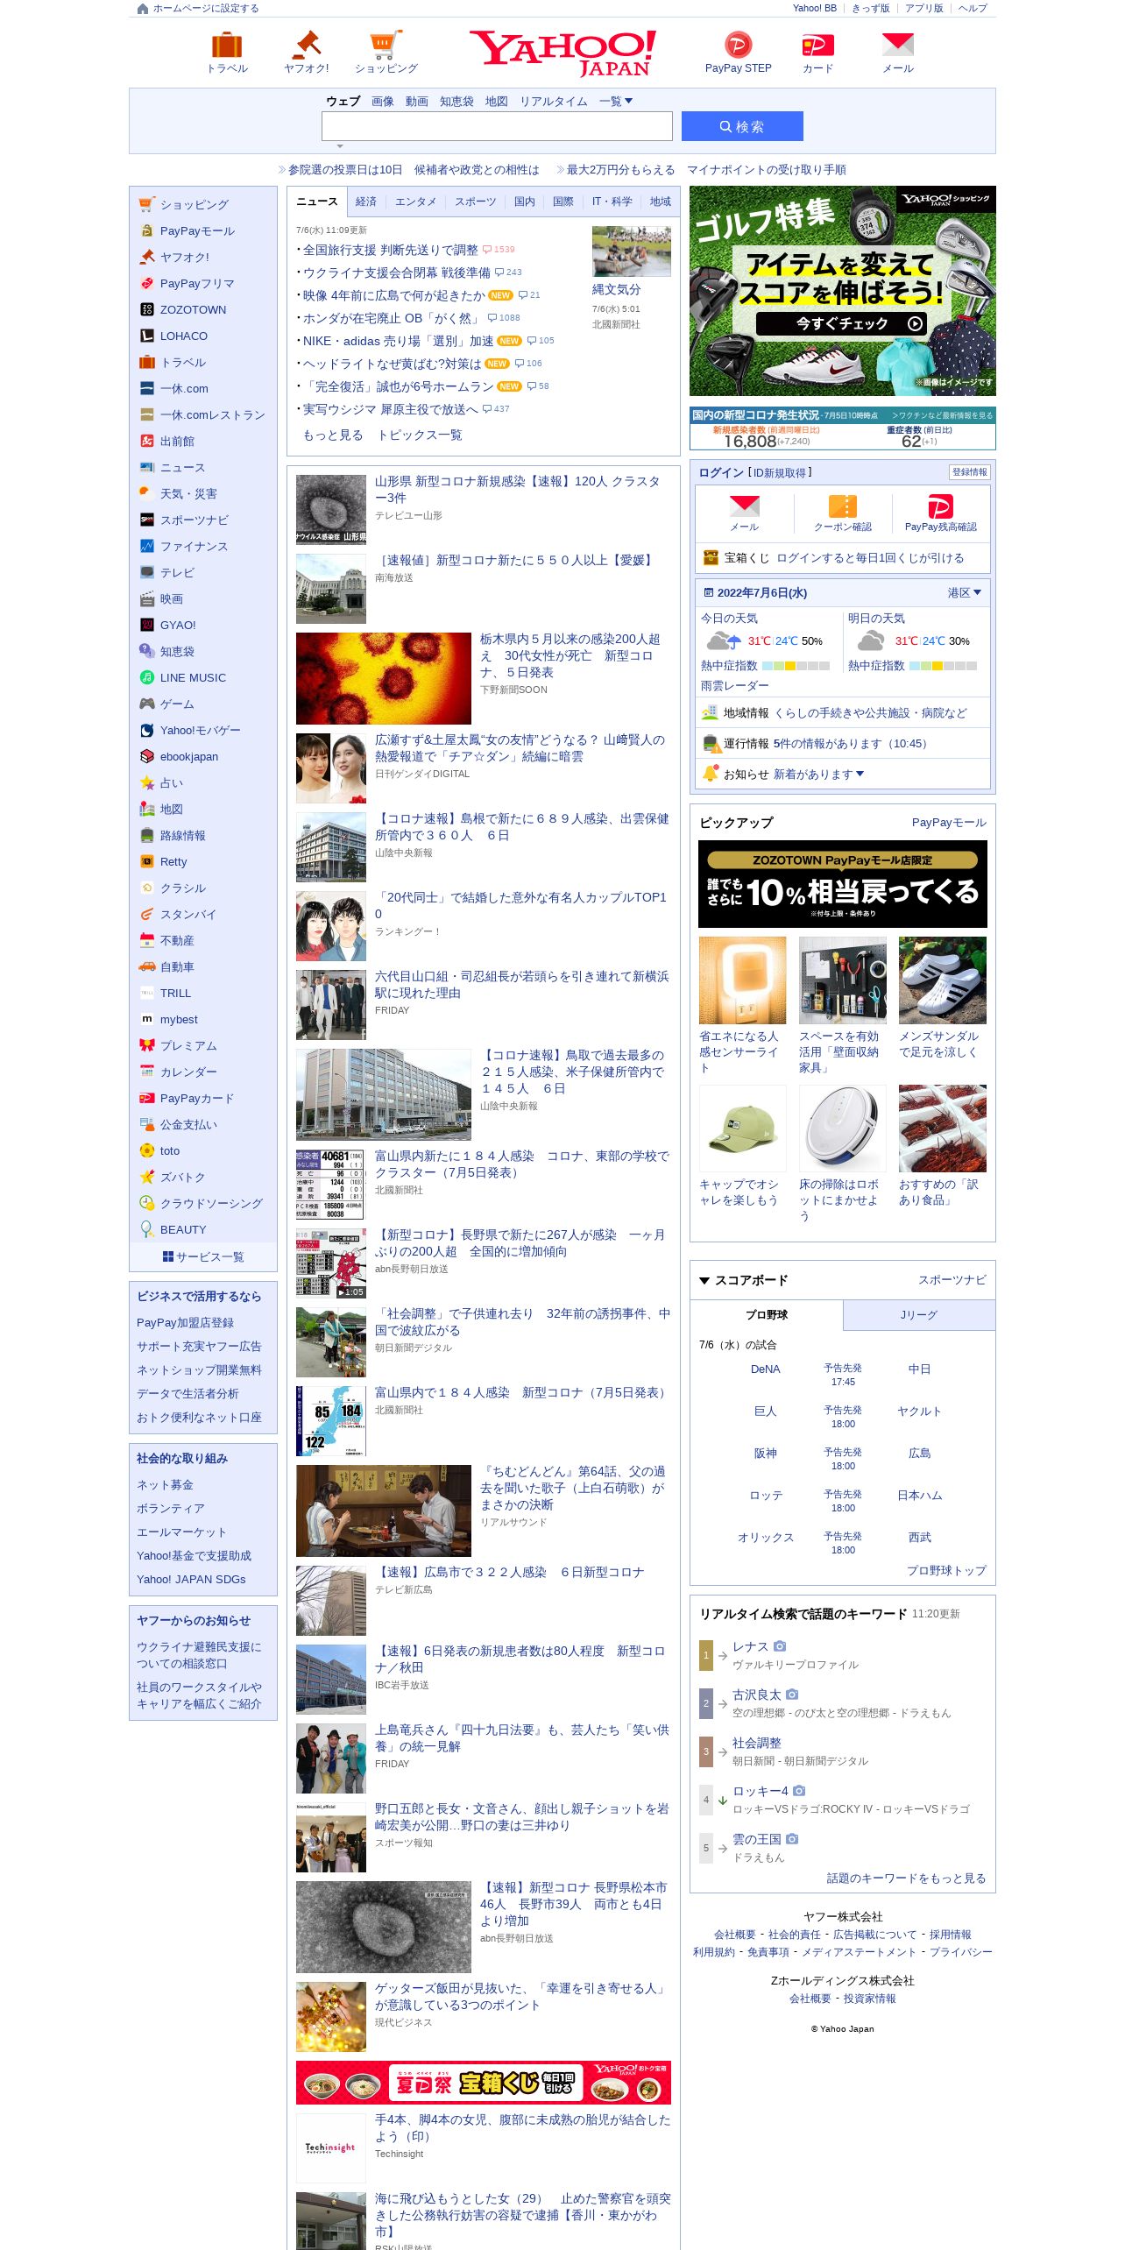The width and height of the screenshot is (1125, 2250).
Task: Open today's 熱中症指数 indicator bar
Action: tap(796, 667)
